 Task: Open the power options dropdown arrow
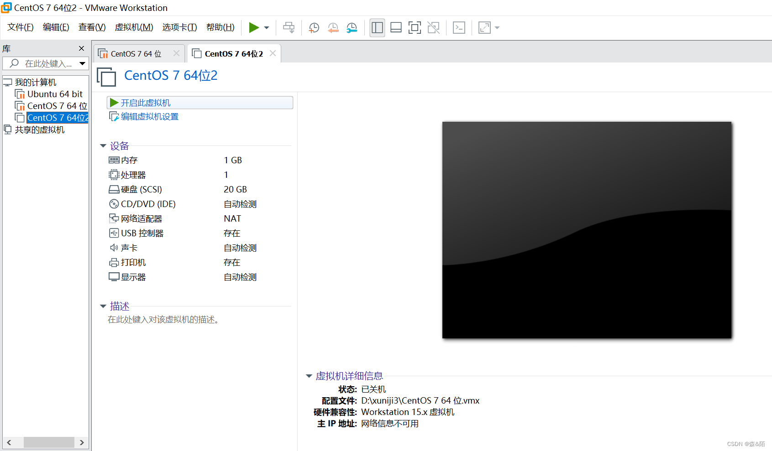267,28
